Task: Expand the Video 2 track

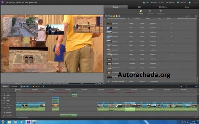Action: [2, 98]
